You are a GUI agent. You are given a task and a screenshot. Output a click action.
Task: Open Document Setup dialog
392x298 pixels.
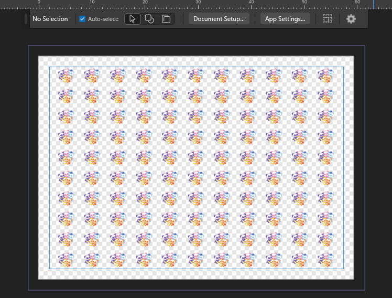click(x=219, y=19)
